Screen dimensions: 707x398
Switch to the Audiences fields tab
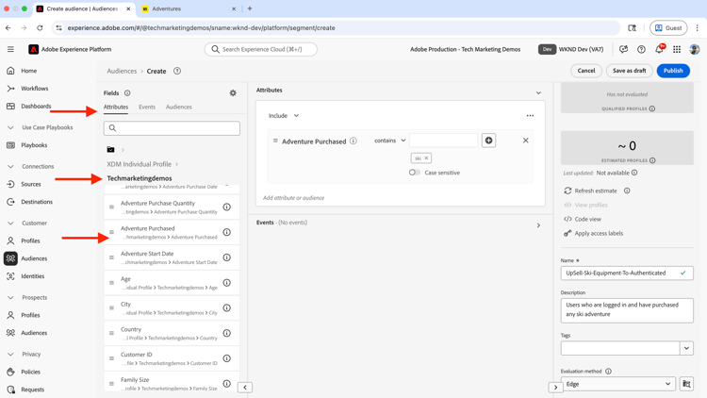(178, 107)
